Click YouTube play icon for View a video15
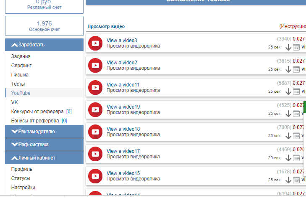The width and height of the screenshot is (306, 198). pyautogui.click(x=95, y=176)
